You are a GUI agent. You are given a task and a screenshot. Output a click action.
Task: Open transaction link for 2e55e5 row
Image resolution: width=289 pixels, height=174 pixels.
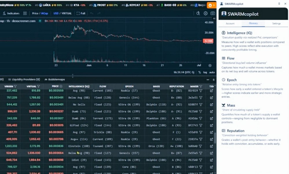click(211, 153)
